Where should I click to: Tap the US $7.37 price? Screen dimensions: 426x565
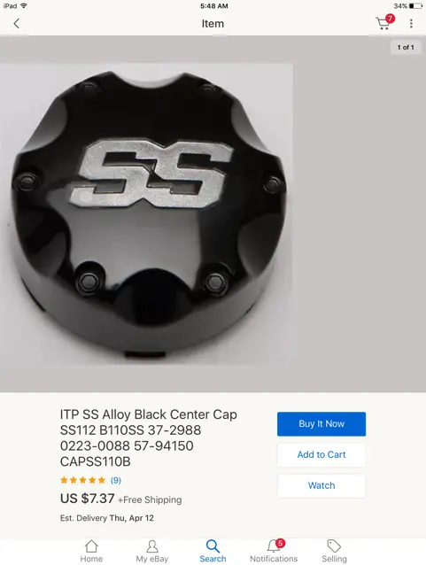87,499
